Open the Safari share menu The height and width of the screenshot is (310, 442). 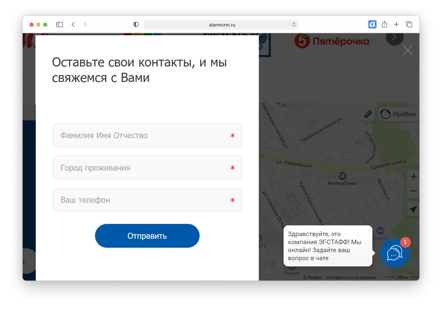[384, 24]
